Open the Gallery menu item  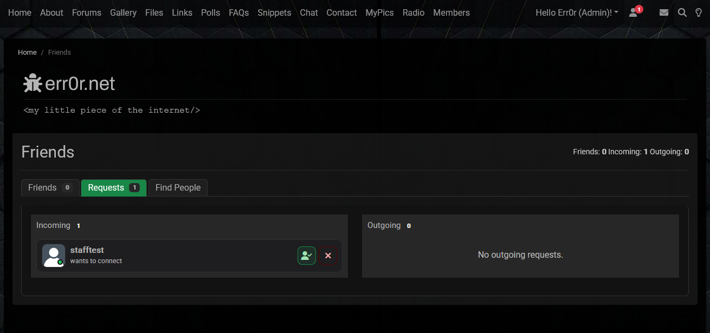coord(123,12)
